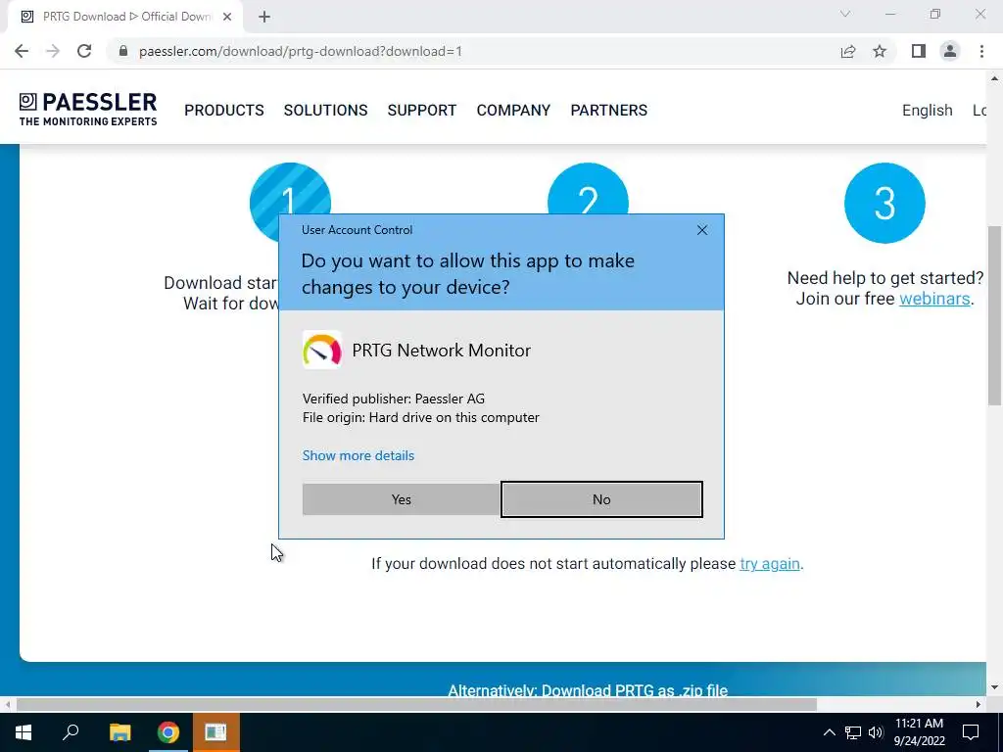Open the webinars link
Viewport: 1003px width, 752px height.
click(x=933, y=299)
